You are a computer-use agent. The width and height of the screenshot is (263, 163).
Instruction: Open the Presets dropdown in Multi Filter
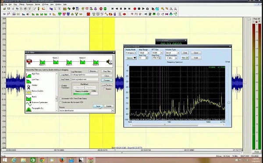[113, 110]
